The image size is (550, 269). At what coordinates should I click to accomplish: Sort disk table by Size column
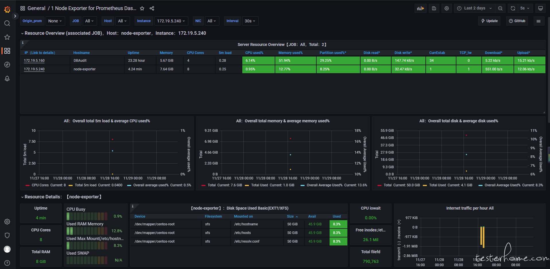click(x=290, y=216)
